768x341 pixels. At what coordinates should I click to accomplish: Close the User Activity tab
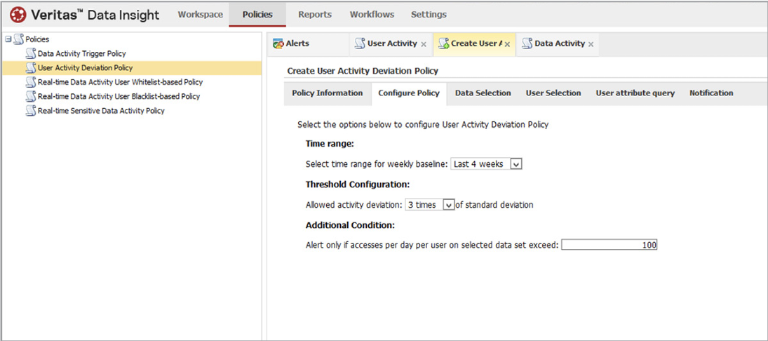(424, 44)
